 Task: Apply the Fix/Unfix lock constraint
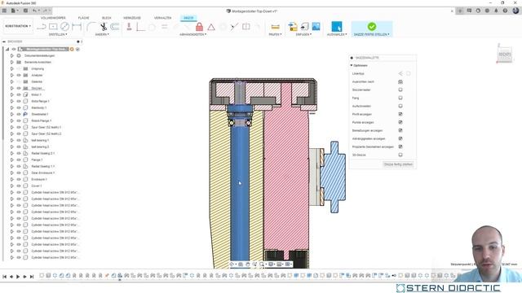click(199, 27)
